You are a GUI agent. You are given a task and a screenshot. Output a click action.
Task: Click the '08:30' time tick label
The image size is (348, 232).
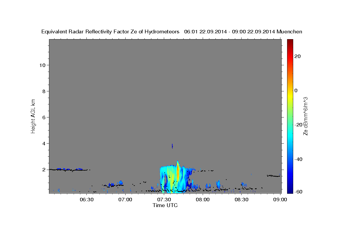coord(241,200)
